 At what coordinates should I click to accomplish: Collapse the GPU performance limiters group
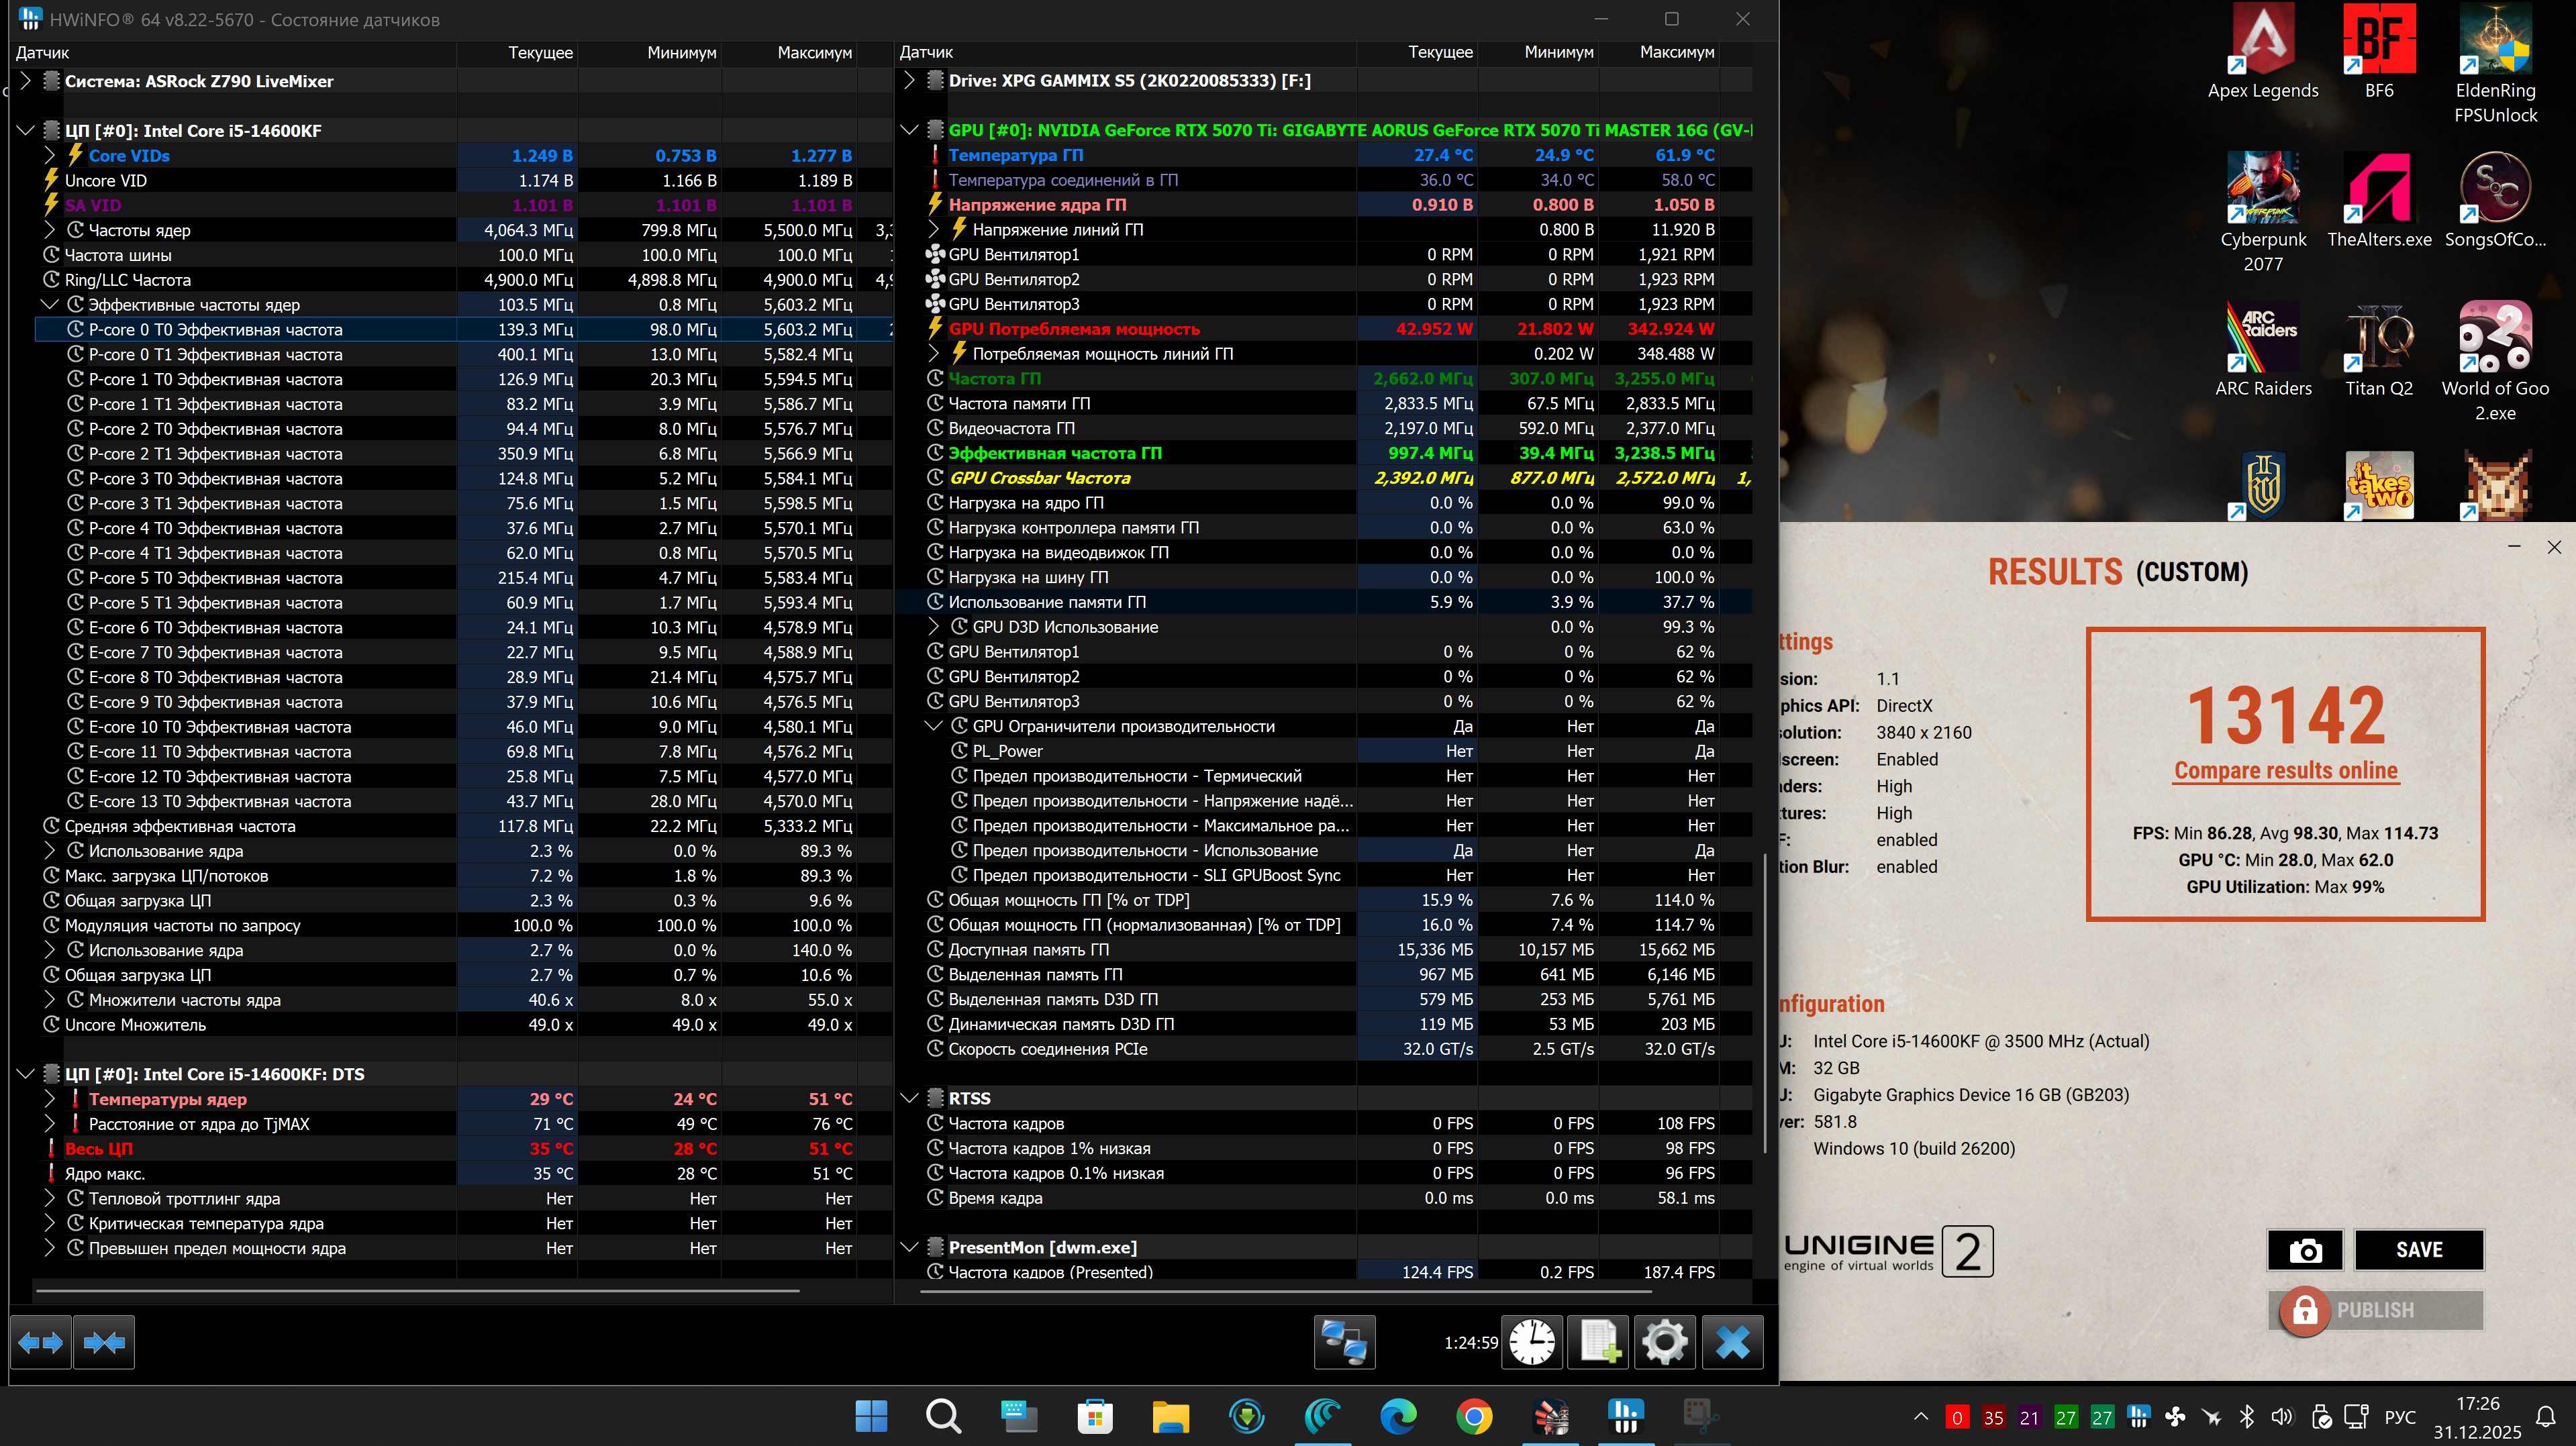point(933,726)
